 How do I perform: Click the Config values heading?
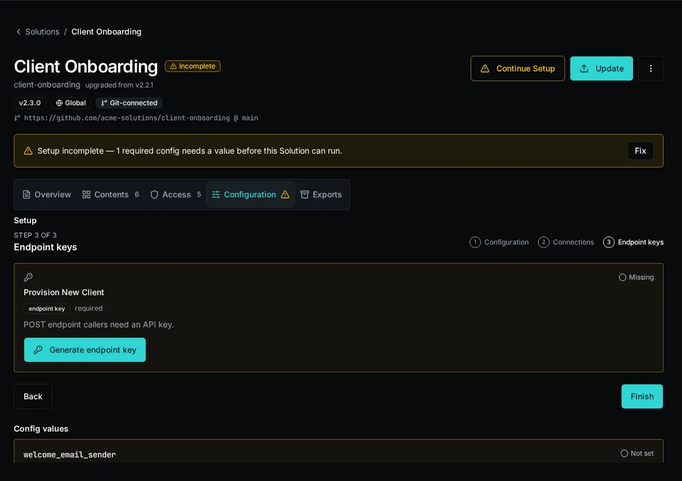[x=41, y=429]
